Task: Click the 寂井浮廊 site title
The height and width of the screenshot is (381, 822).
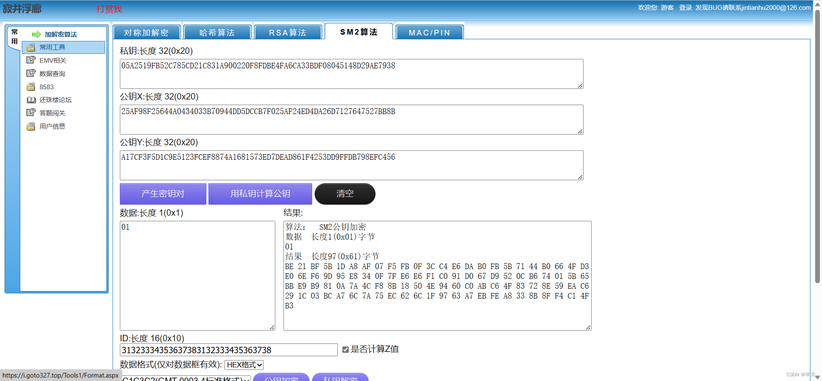Action: [22, 9]
